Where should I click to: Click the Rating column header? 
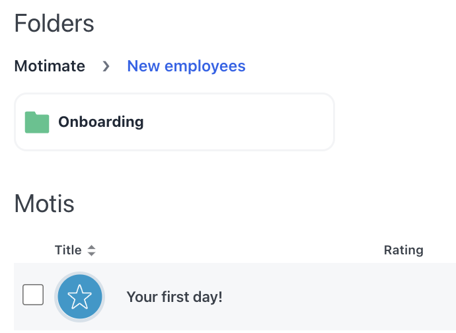point(403,250)
